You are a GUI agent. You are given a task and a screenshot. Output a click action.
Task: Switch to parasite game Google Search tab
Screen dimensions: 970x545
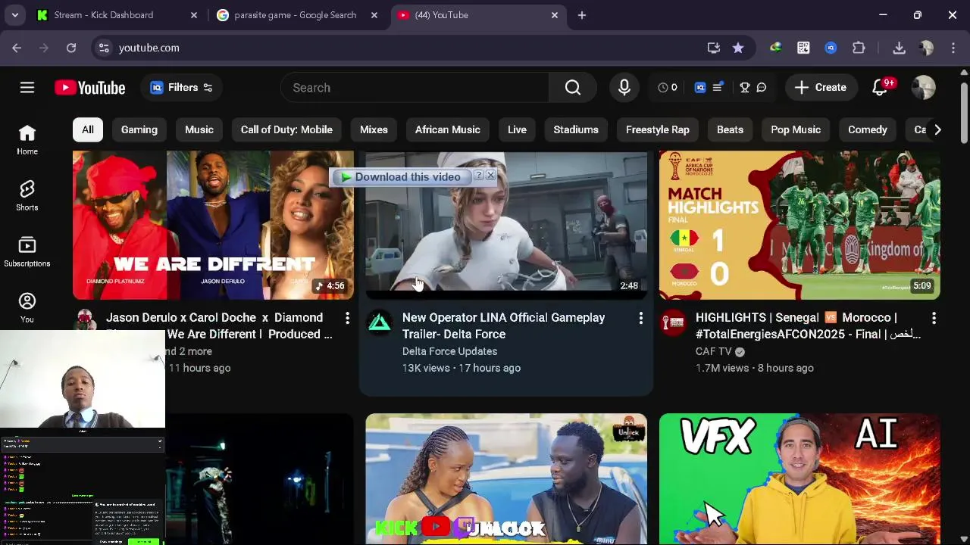[296, 15]
